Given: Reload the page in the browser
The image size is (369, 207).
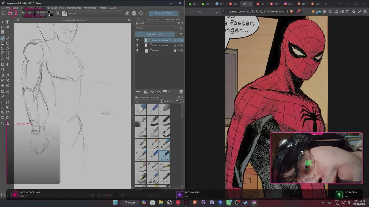Looking at the screenshot, I should click(200, 11).
